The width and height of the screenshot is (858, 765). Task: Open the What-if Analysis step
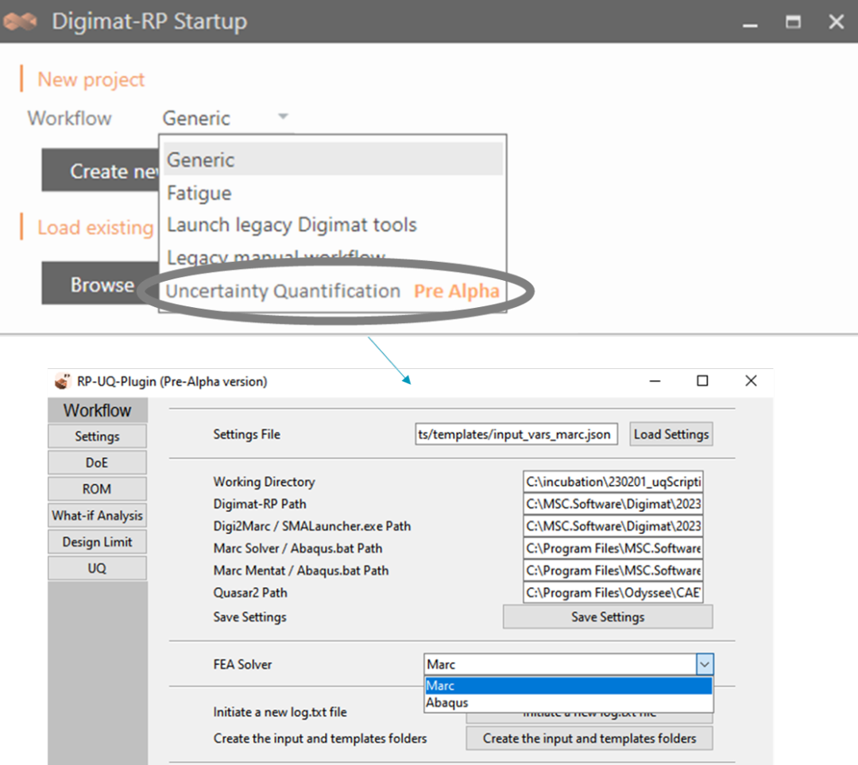point(97,515)
